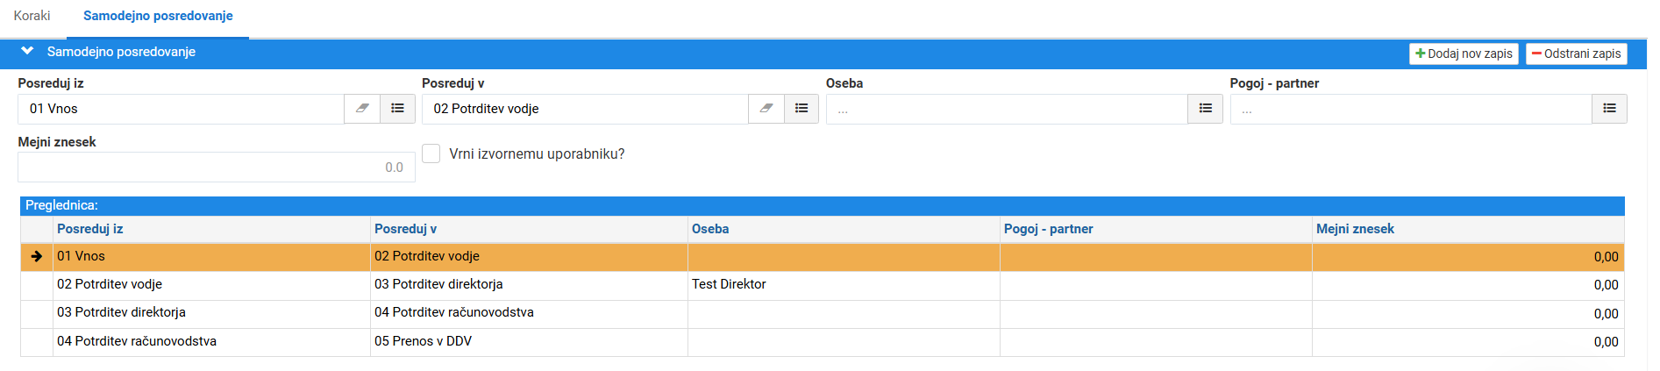The width and height of the screenshot is (1660, 371).
Task: Click into the Mejni znesek input field
Action: (217, 168)
